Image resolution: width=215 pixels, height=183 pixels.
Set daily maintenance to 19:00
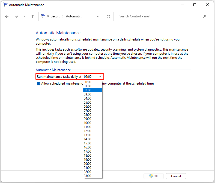click(x=92, y=160)
